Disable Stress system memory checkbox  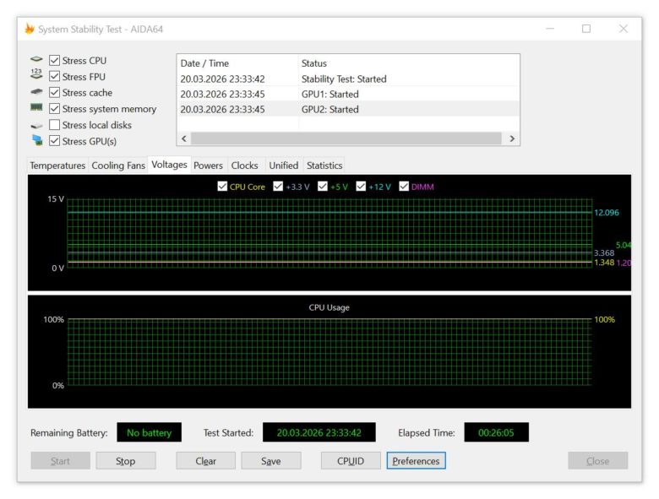[x=54, y=109]
